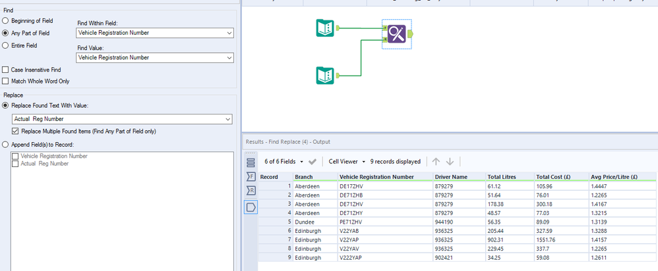This screenshot has width=658, height=271.
Task: Click record number 9 row header
Action: [x=276, y=258]
